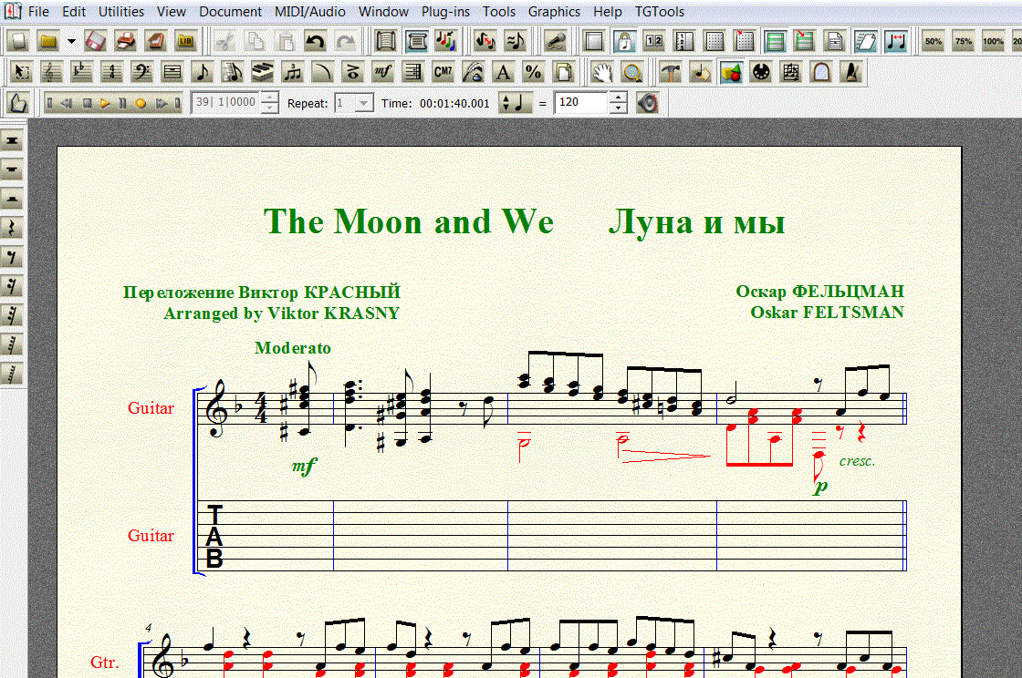Select the Tempo metronome tool
The width and height of the screenshot is (1022, 678).
tap(851, 72)
